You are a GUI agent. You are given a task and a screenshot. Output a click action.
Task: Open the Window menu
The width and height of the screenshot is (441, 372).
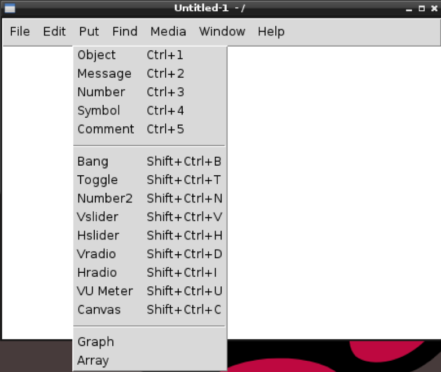pyautogui.click(x=222, y=32)
